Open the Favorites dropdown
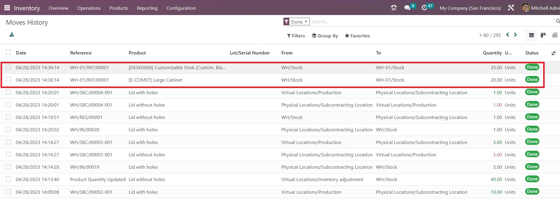Image resolution: width=560 pixels, height=199 pixels. [x=357, y=36]
